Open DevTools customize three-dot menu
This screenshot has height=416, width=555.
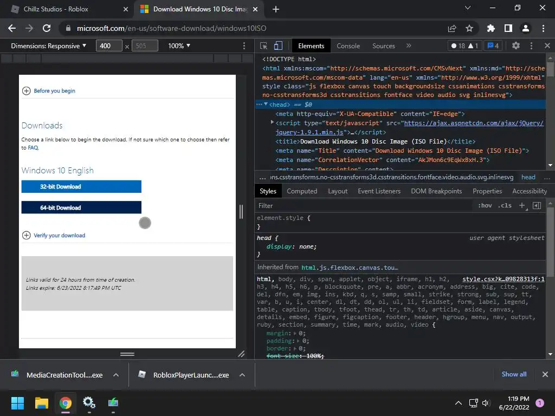point(531,45)
